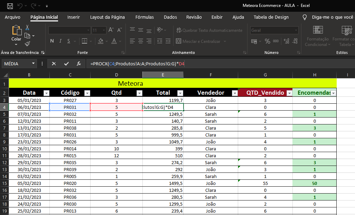Confirm formula with checkmark button
Image resolution: width=355 pixels, height=215 pixels.
pyautogui.click(x=66, y=64)
